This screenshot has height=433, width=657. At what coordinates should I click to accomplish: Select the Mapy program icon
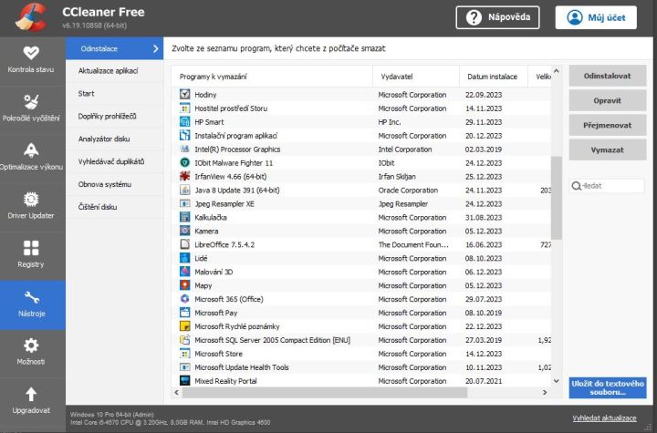(184, 285)
